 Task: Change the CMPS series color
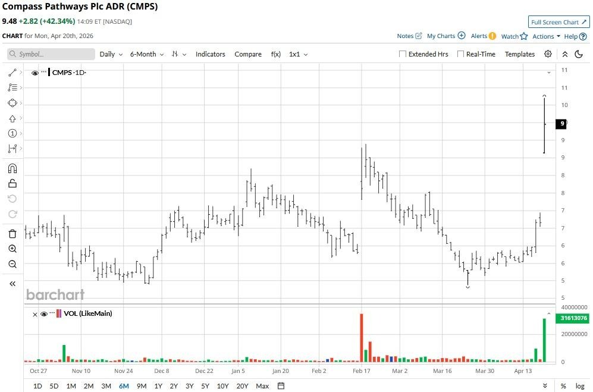click(49, 72)
